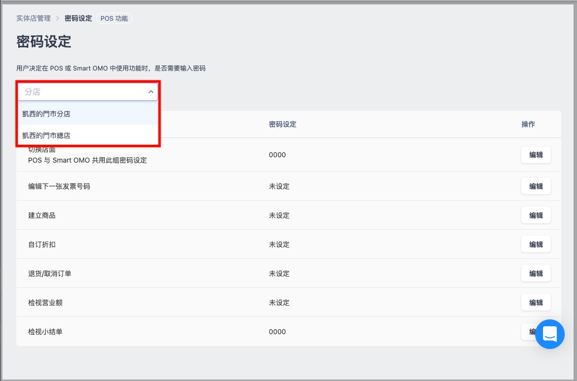Select the 检视小结单 row label
The width and height of the screenshot is (577, 381).
pos(45,332)
